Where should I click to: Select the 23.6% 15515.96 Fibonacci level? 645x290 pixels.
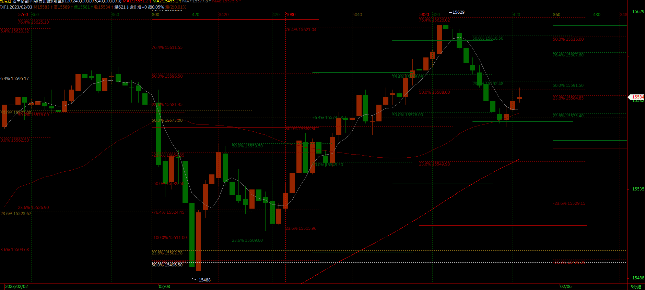point(301,228)
